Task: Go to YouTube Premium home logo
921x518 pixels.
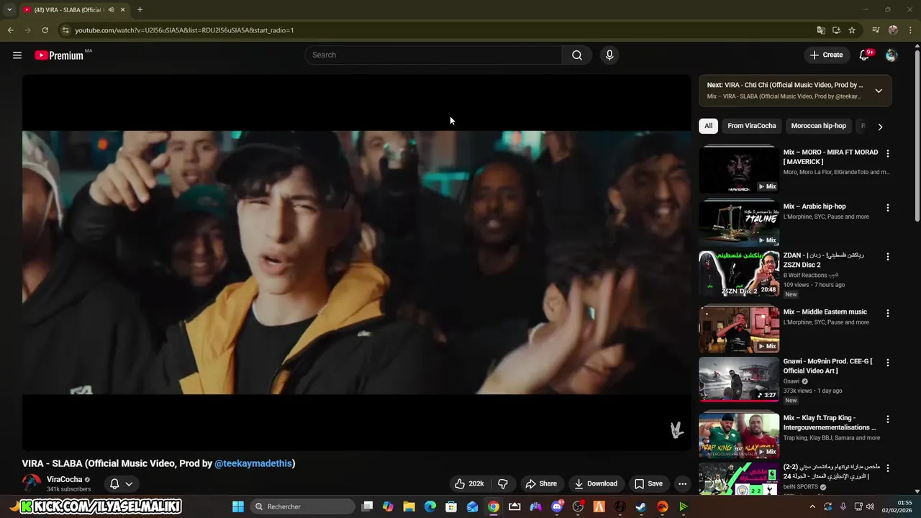Action: (59, 55)
